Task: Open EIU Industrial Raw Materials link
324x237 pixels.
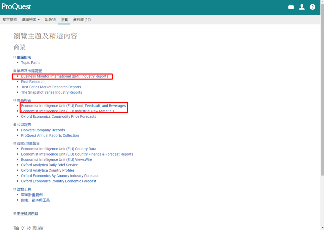Action: coord(68,111)
